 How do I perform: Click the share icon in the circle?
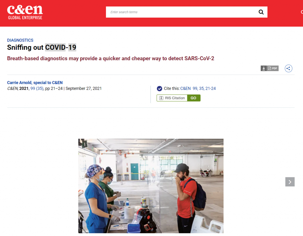288,68
